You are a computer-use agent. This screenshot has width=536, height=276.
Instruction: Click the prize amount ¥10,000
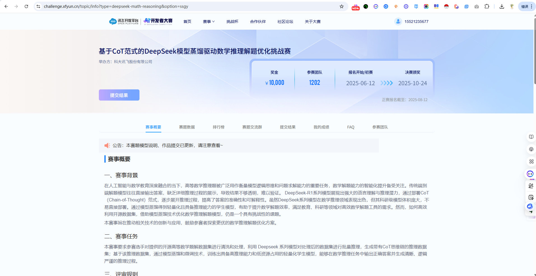pyautogui.click(x=275, y=83)
